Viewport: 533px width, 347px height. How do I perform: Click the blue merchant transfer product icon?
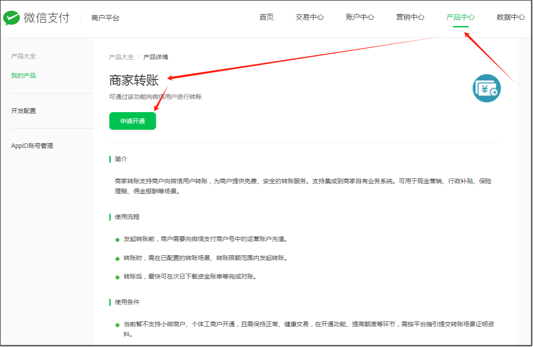(487, 88)
